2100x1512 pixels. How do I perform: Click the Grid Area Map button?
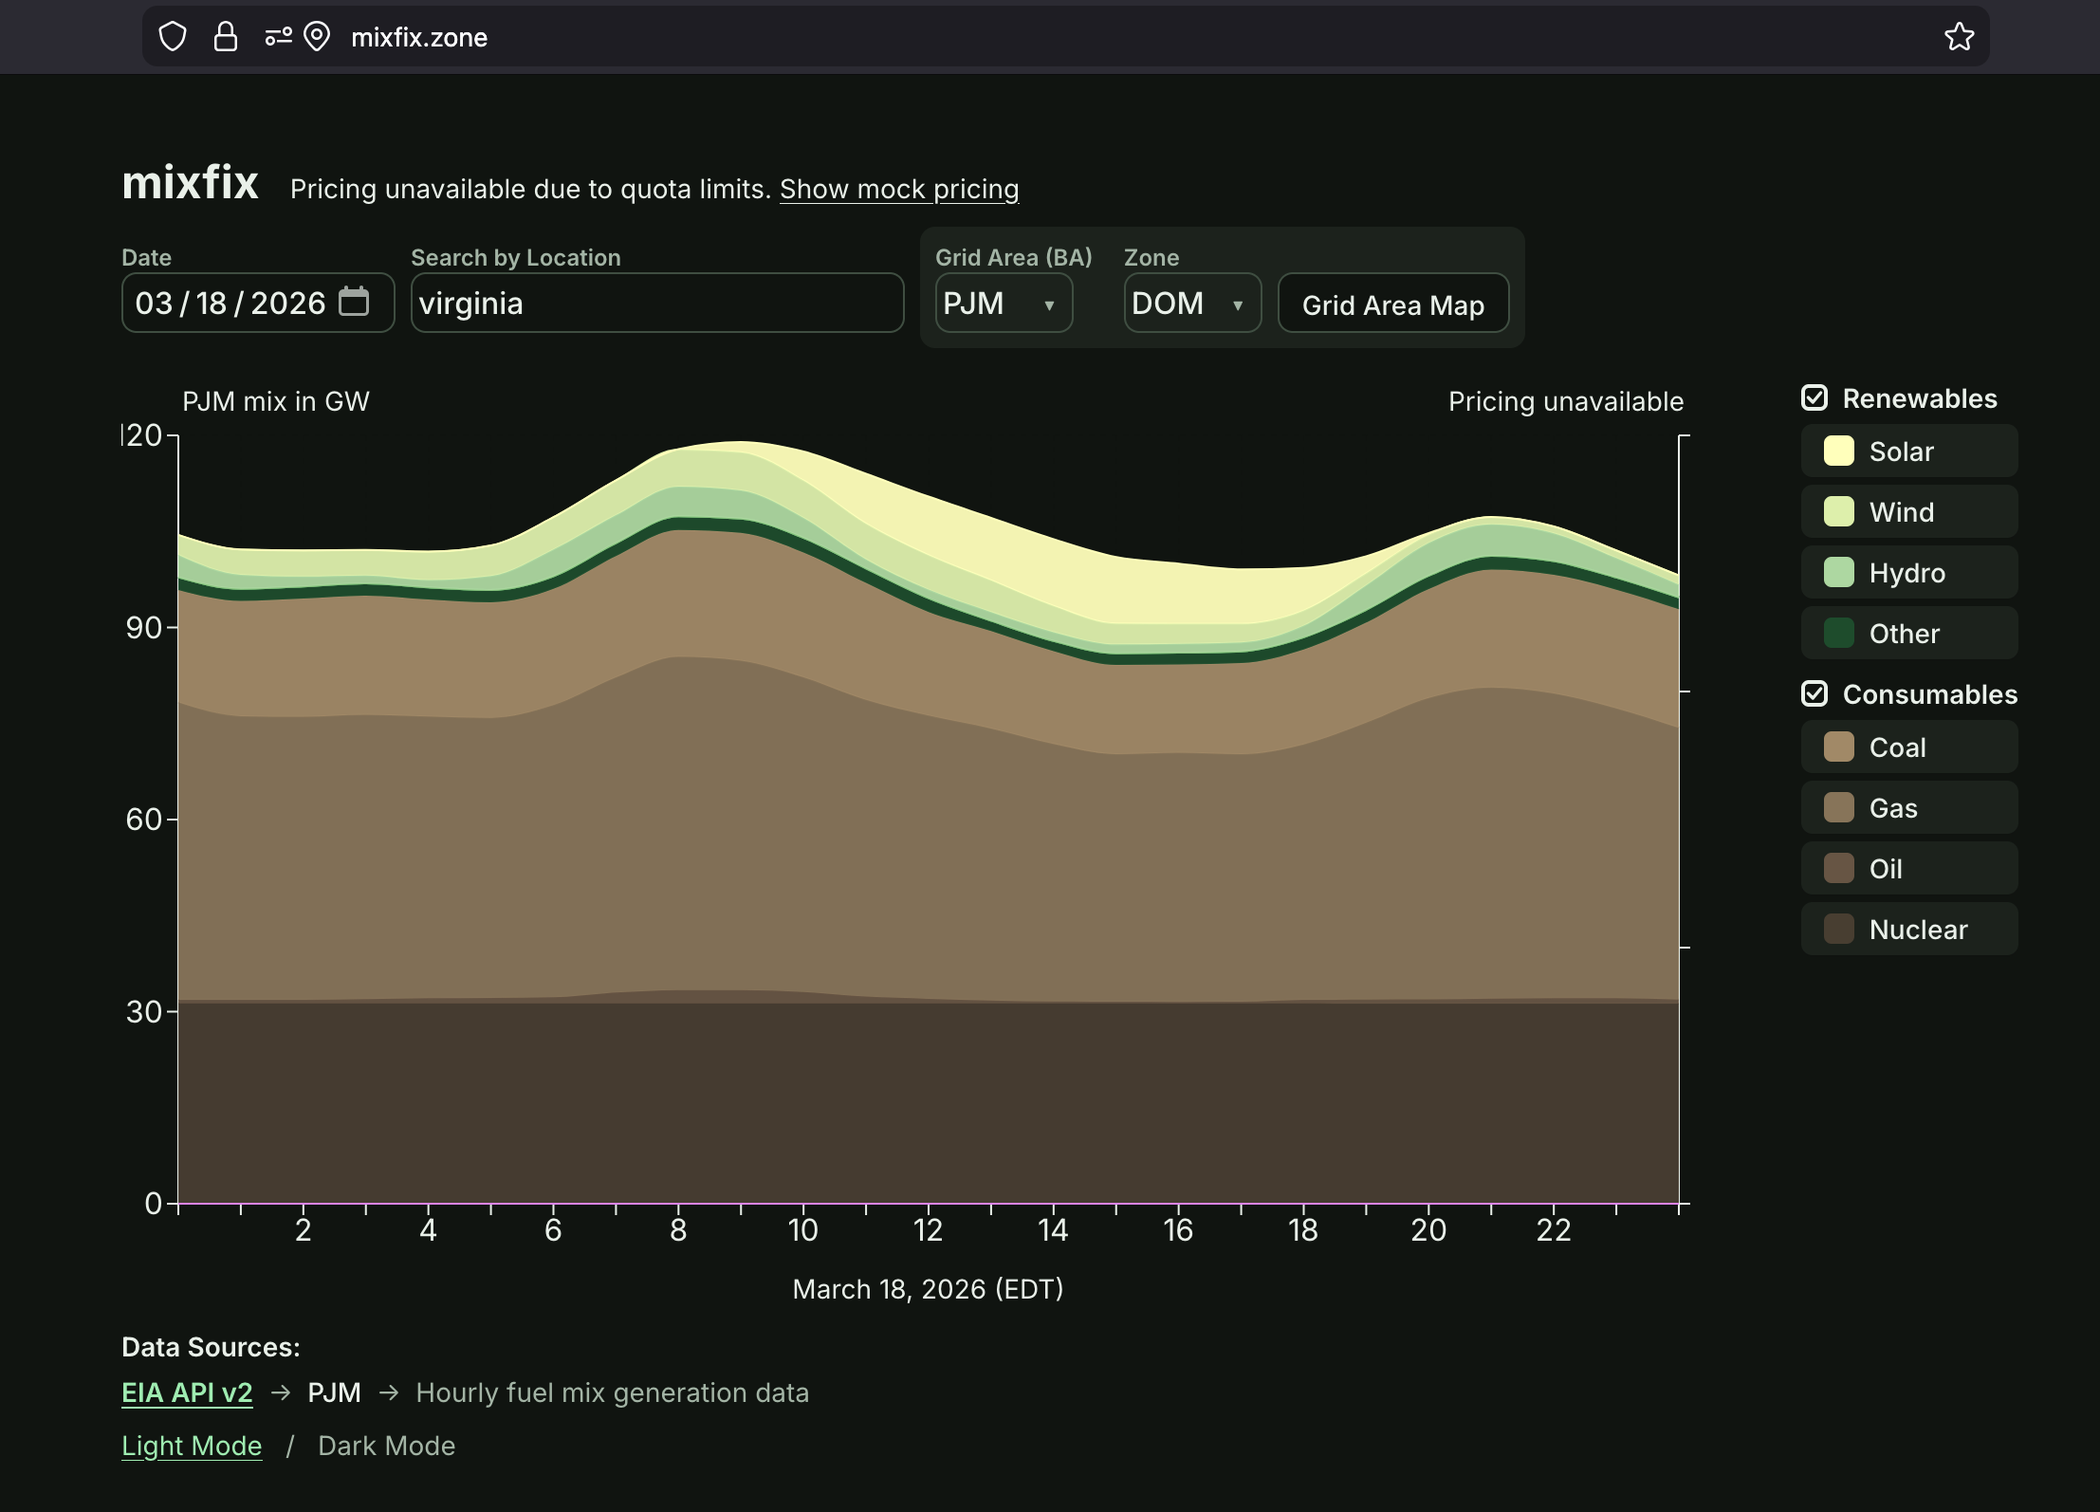pos(1392,304)
